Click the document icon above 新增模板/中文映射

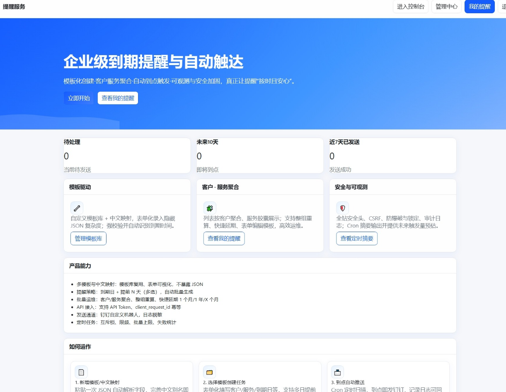click(81, 372)
